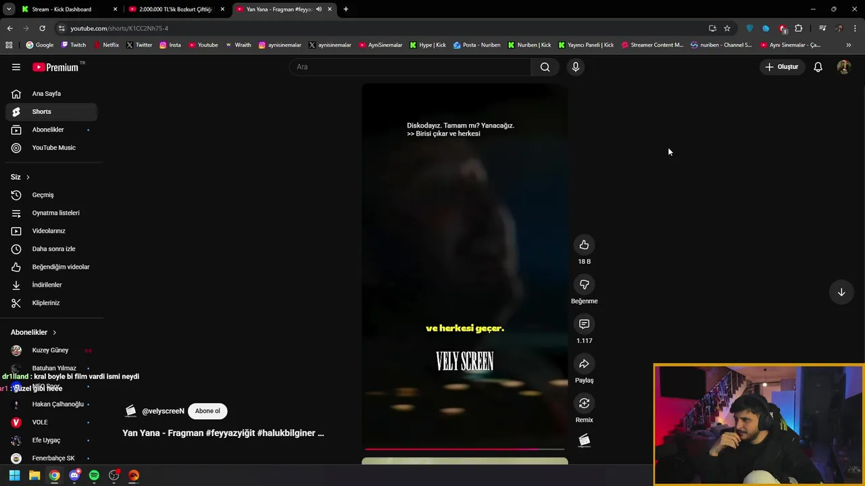The height and width of the screenshot is (486, 865).
Task: Expand the Abonelikler heading chevron
Action: (x=55, y=332)
